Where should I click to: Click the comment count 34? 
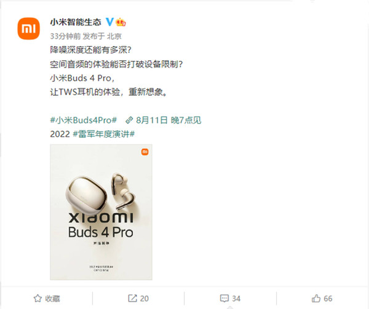[x=236, y=299]
